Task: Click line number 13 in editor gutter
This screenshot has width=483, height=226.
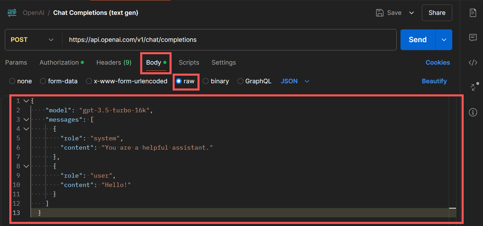Action: click(x=16, y=213)
